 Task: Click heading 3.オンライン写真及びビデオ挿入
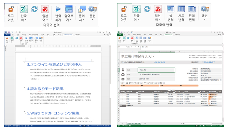pyautogui.click(x=55, y=65)
